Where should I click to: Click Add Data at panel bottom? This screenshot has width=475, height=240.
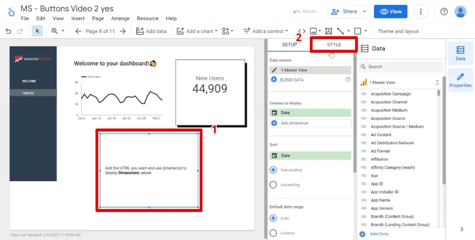(374, 234)
